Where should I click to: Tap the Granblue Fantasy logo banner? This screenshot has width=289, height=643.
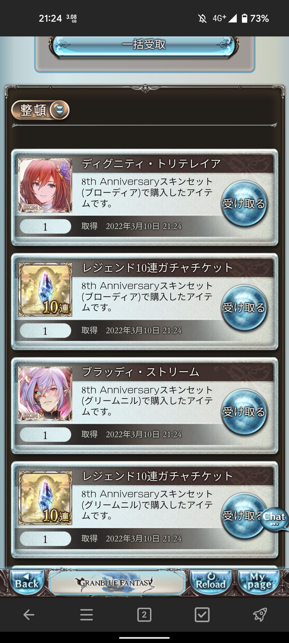click(x=116, y=583)
